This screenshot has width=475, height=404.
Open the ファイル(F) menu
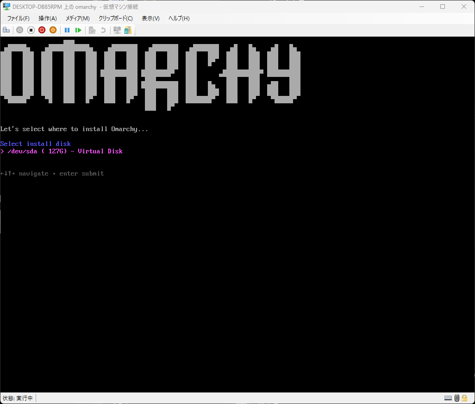(18, 19)
